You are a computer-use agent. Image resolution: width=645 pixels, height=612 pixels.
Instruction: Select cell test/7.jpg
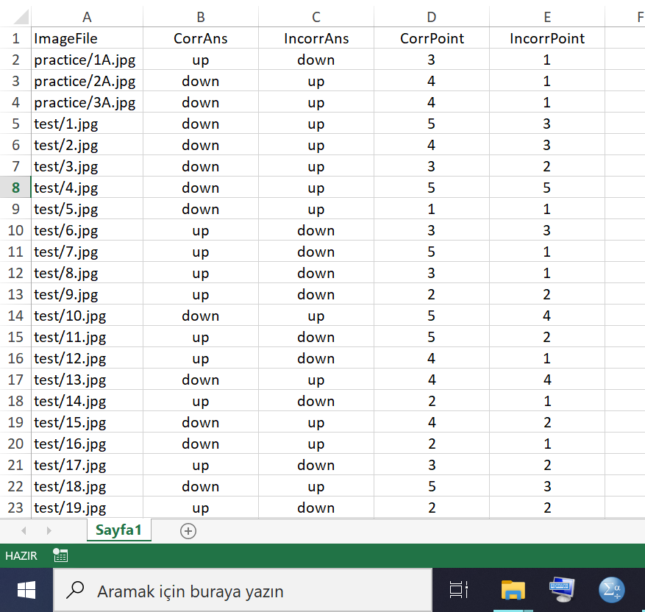(x=87, y=252)
